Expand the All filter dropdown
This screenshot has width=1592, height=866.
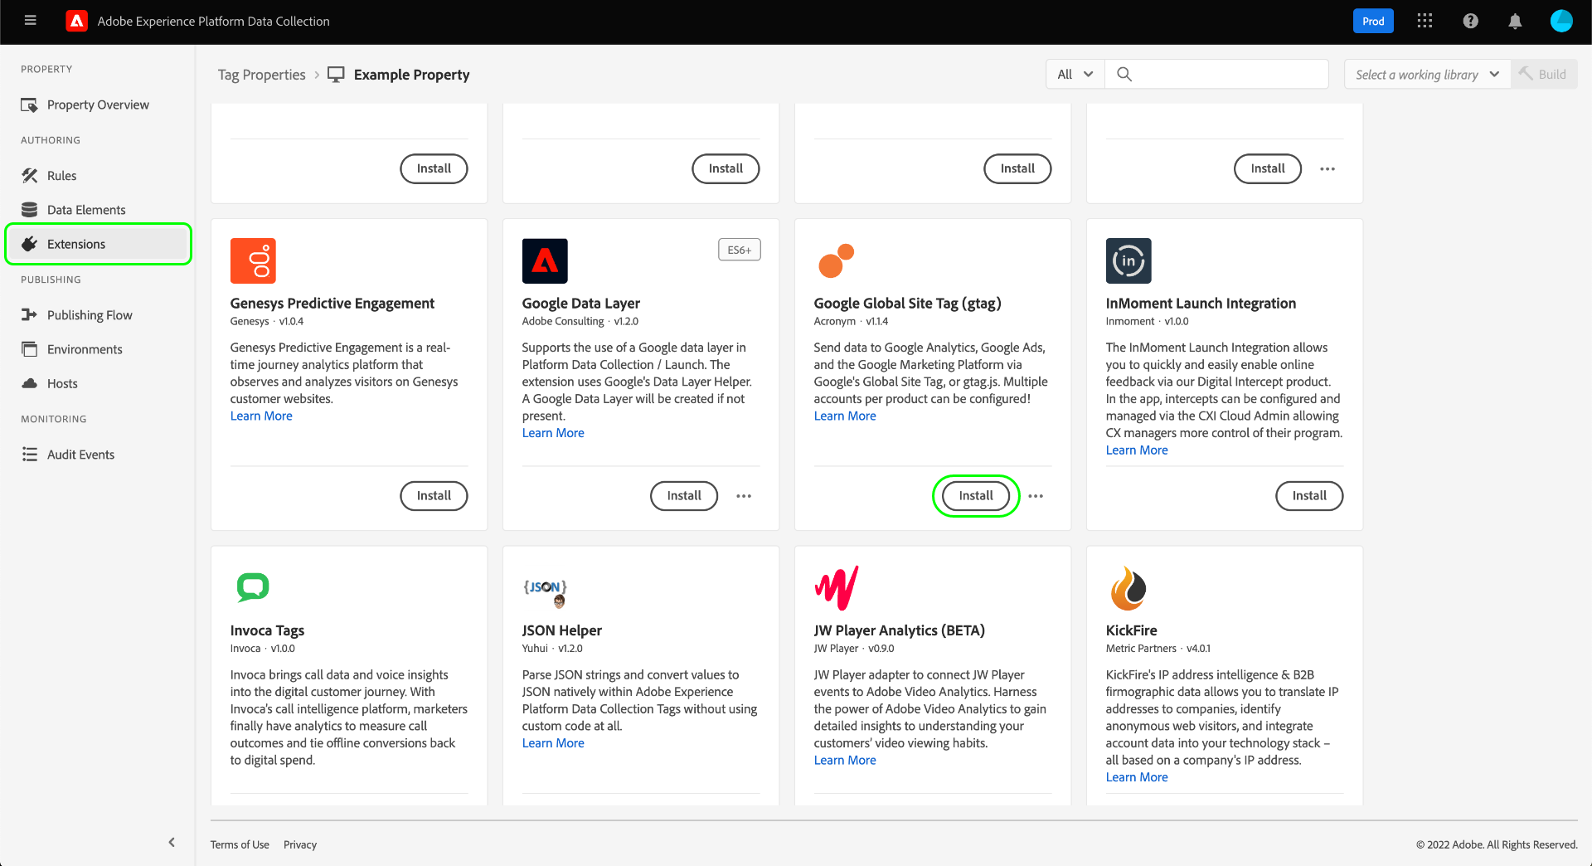pos(1075,75)
